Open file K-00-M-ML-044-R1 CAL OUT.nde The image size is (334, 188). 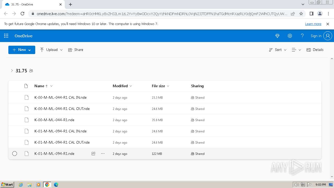[62, 109]
